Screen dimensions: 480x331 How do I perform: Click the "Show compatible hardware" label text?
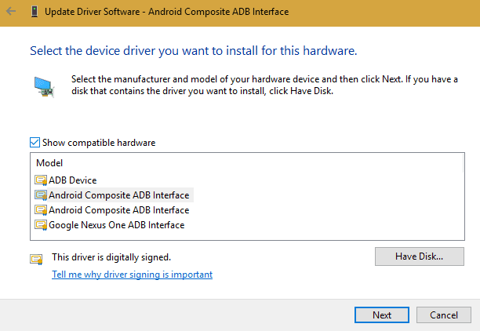click(x=99, y=143)
